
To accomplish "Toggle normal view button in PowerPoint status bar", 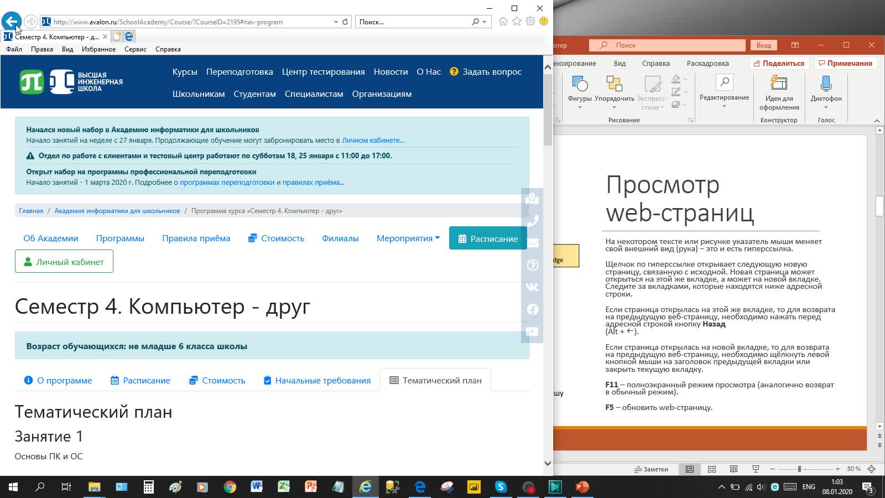I will [690, 469].
